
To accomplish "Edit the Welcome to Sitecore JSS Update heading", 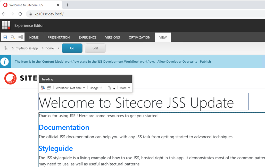I will click(x=143, y=102).
